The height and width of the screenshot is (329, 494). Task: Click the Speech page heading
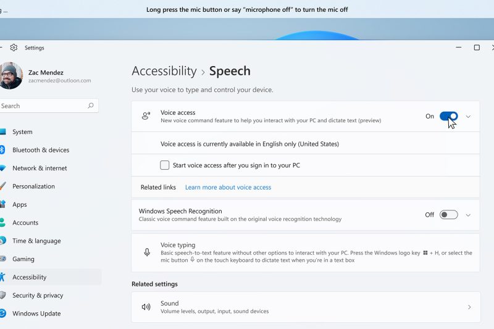tap(230, 71)
